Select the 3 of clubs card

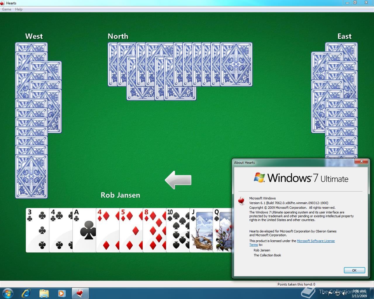[x=37, y=230]
